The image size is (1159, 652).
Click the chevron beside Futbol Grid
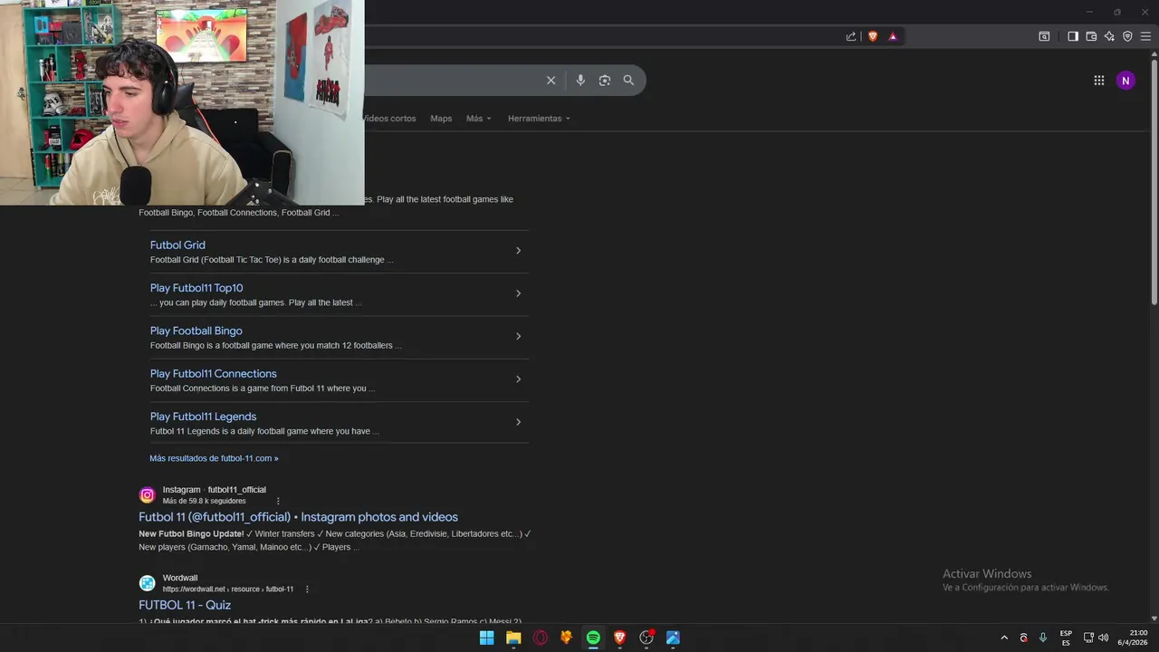pyautogui.click(x=518, y=251)
